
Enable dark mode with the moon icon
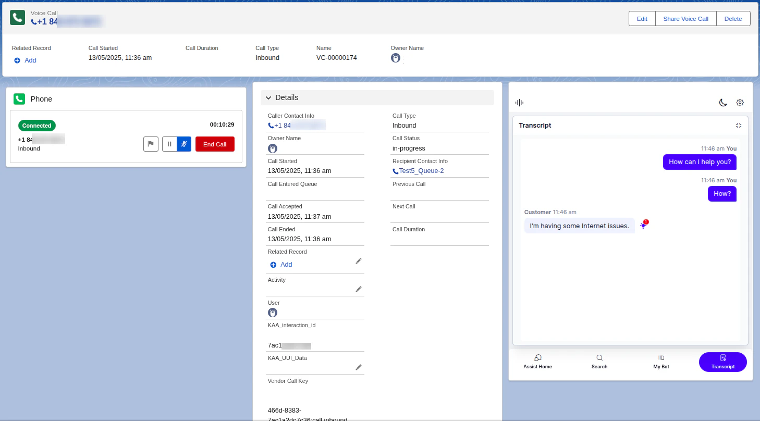pyautogui.click(x=723, y=103)
